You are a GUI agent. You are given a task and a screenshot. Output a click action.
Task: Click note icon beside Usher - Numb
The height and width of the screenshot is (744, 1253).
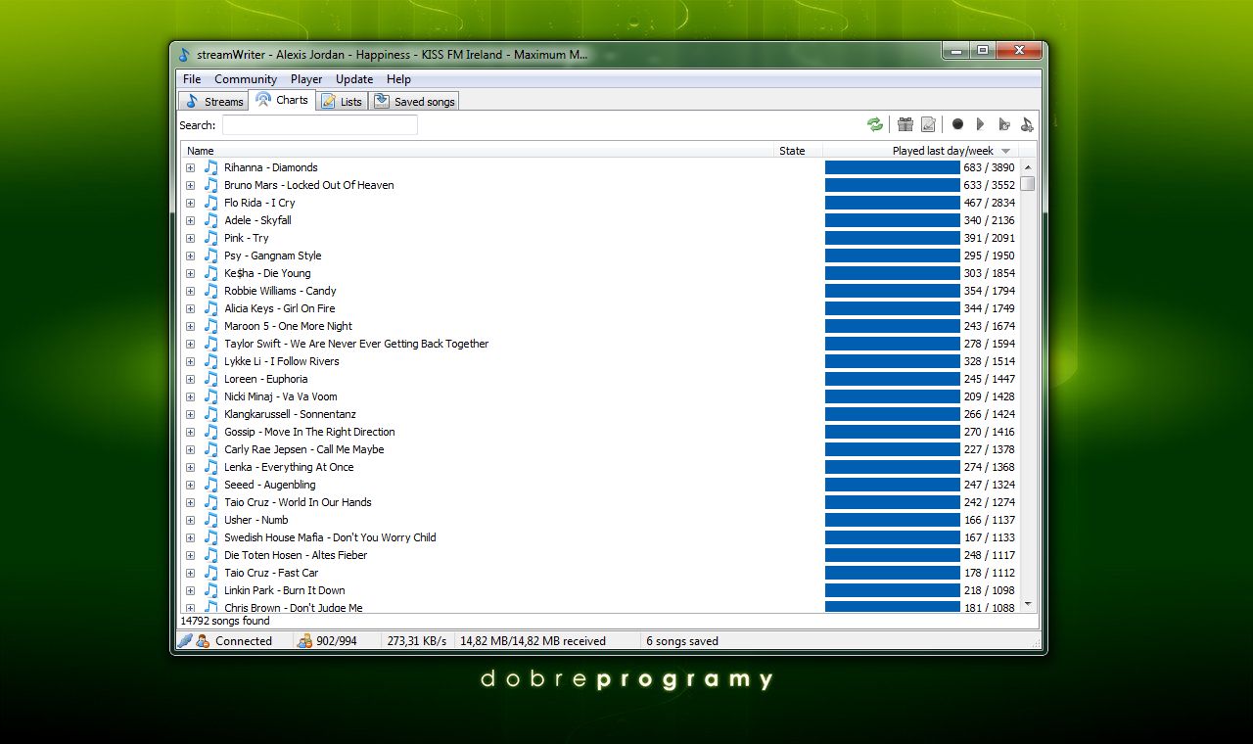pos(211,520)
